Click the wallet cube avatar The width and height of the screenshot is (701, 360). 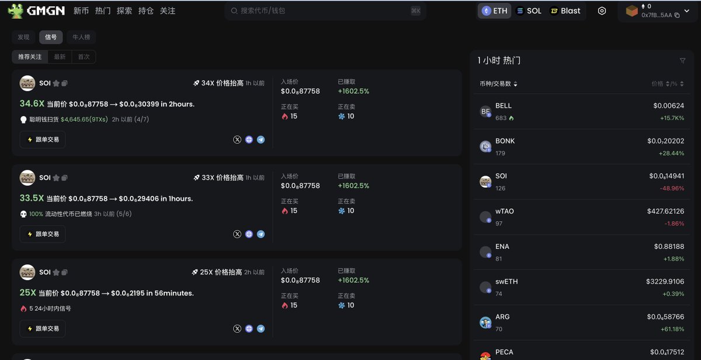[x=631, y=11]
